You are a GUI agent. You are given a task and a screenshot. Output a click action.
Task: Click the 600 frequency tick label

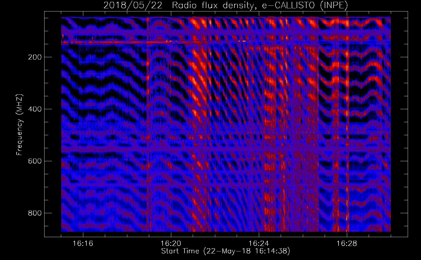[x=35, y=161]
